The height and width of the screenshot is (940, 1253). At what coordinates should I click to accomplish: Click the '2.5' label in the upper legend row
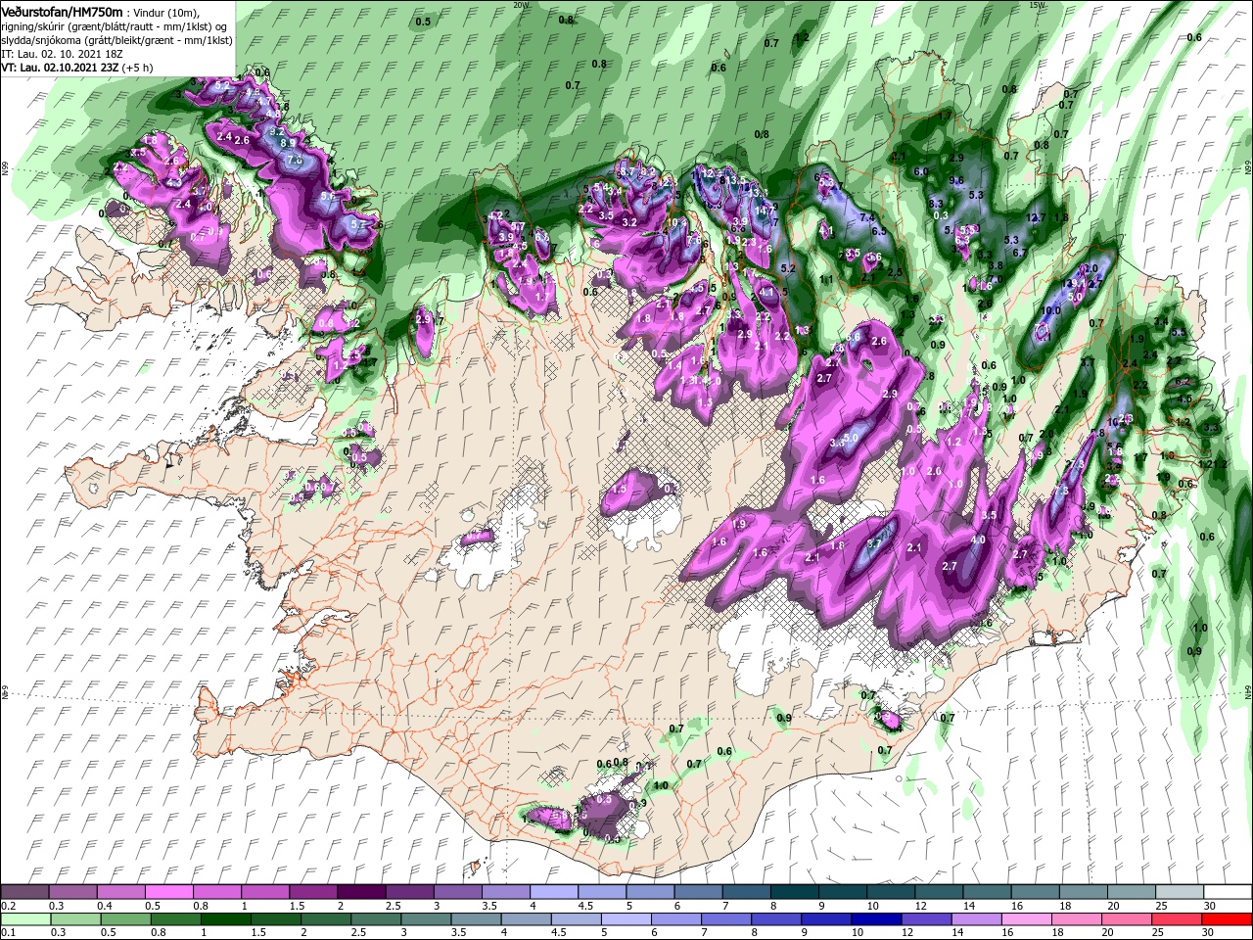point(394,906)
